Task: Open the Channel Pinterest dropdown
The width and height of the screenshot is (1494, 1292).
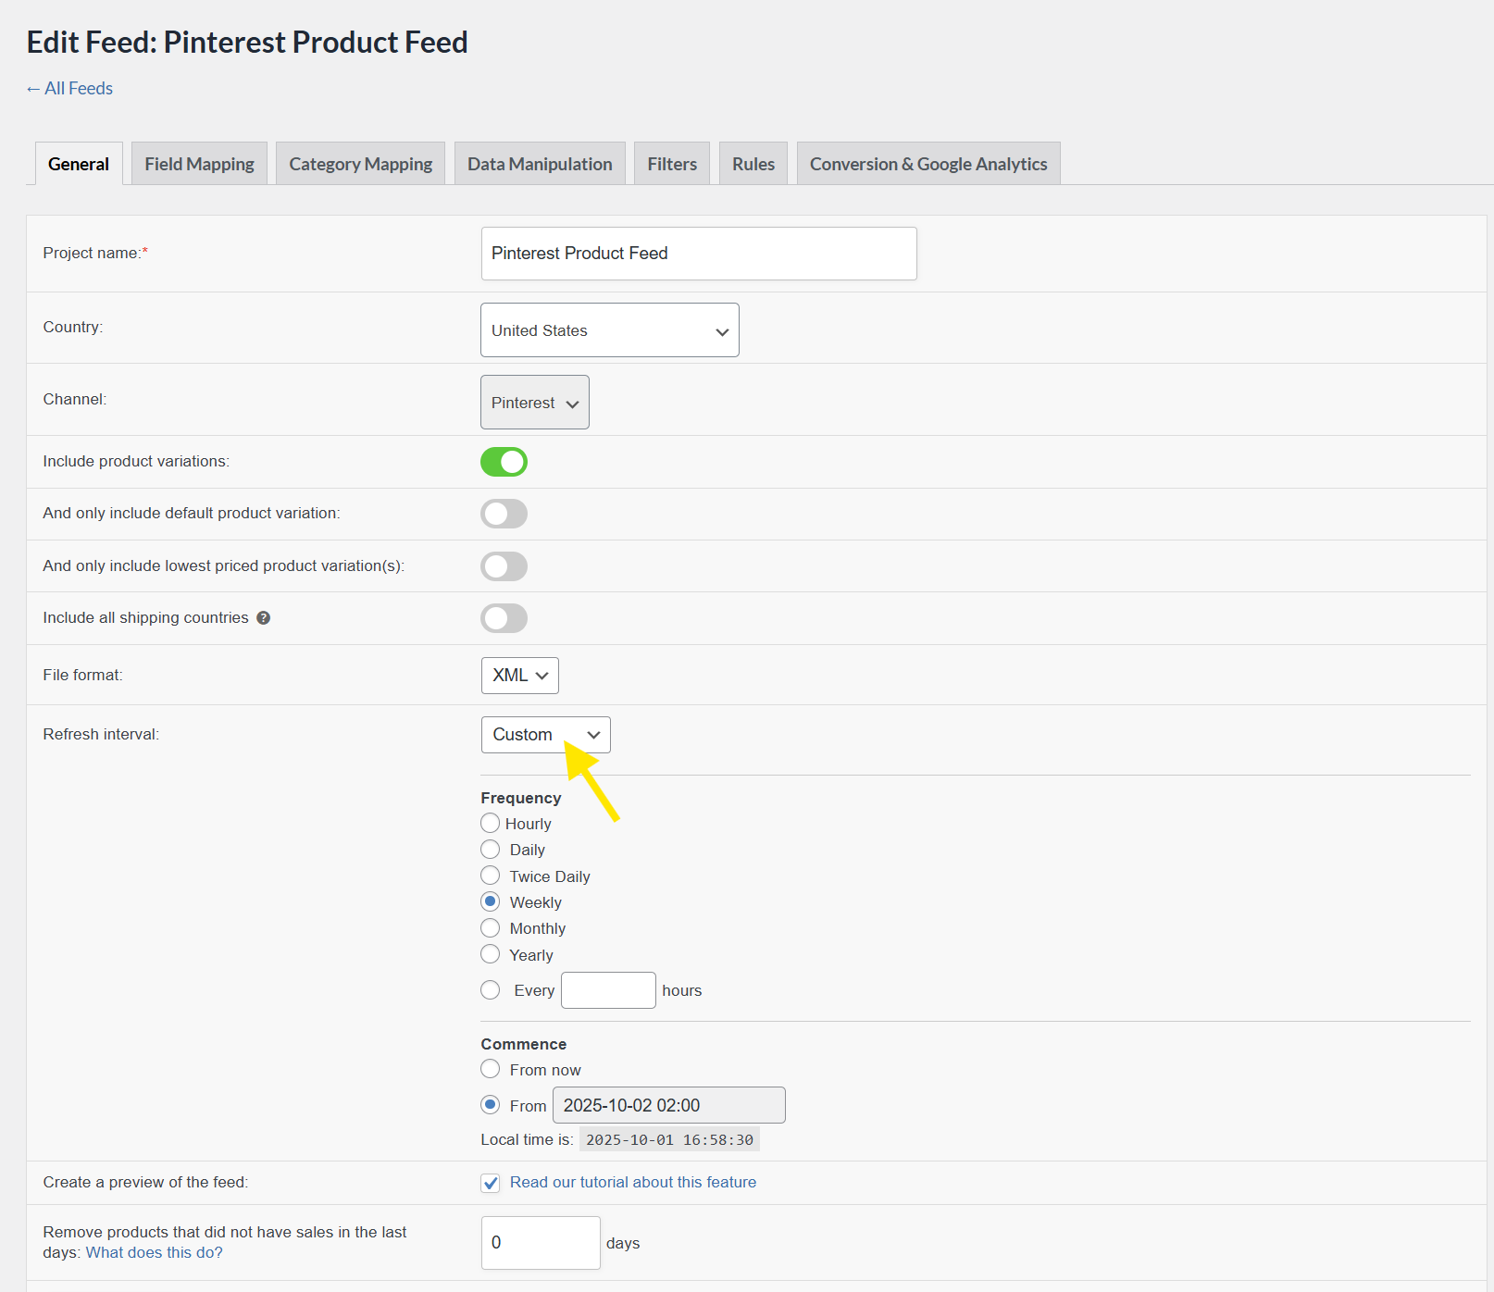Action: click(x=534, y=403)
